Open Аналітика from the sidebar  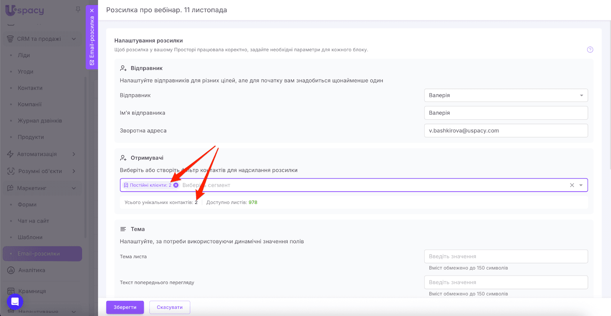[x=32, y=270]
